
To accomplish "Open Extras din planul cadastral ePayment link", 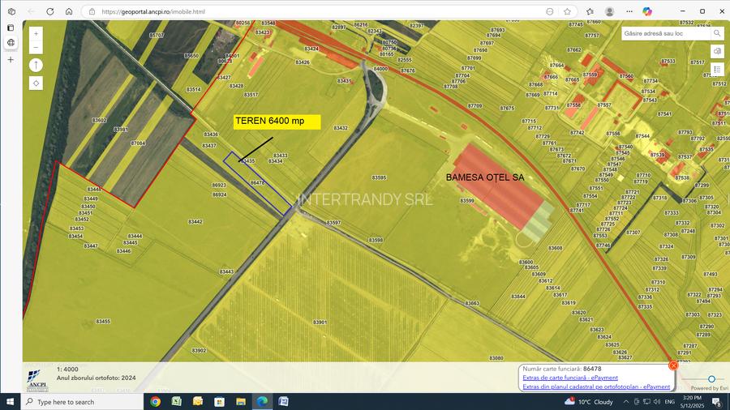I will tap(596, 387).
